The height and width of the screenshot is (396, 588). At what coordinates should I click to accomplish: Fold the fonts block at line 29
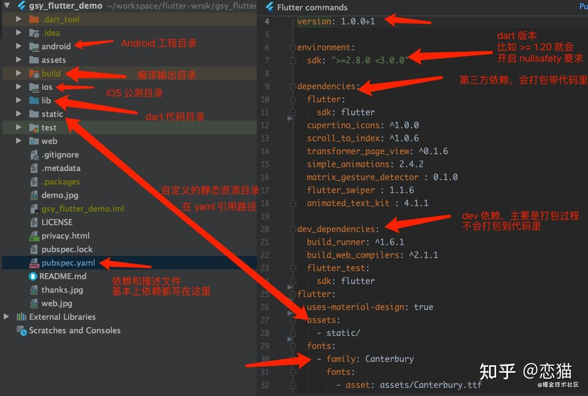(x=293, y=346)
